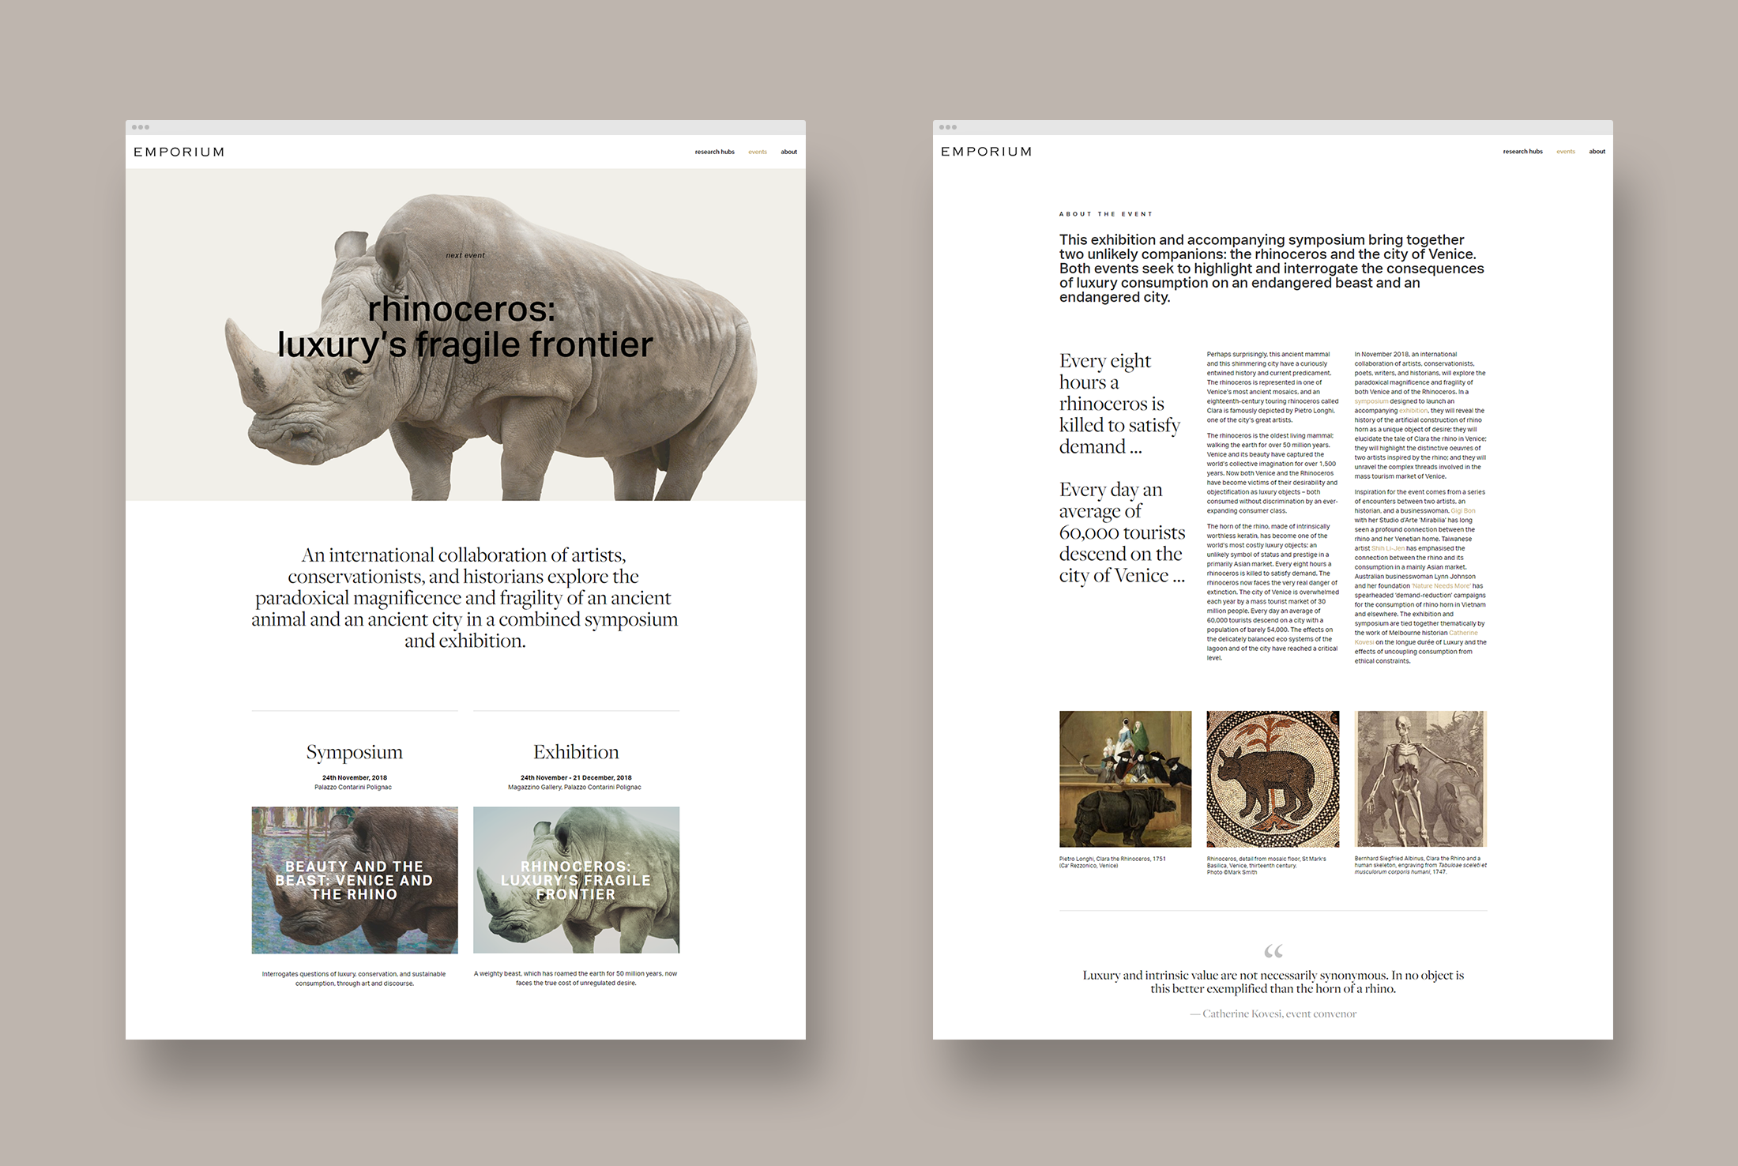
Task: Click 'about' nav link on the About the Event page
Action: coord(1597,152)
